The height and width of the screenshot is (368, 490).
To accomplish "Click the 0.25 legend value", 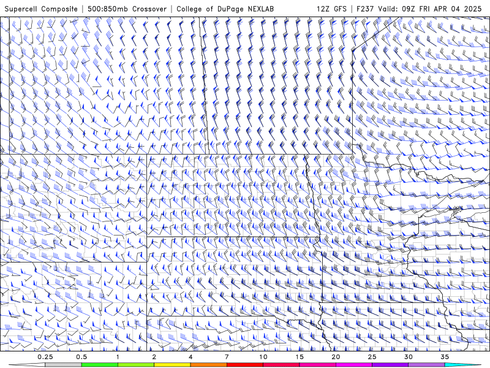I will pyautogui.click(x=45, y=357).
